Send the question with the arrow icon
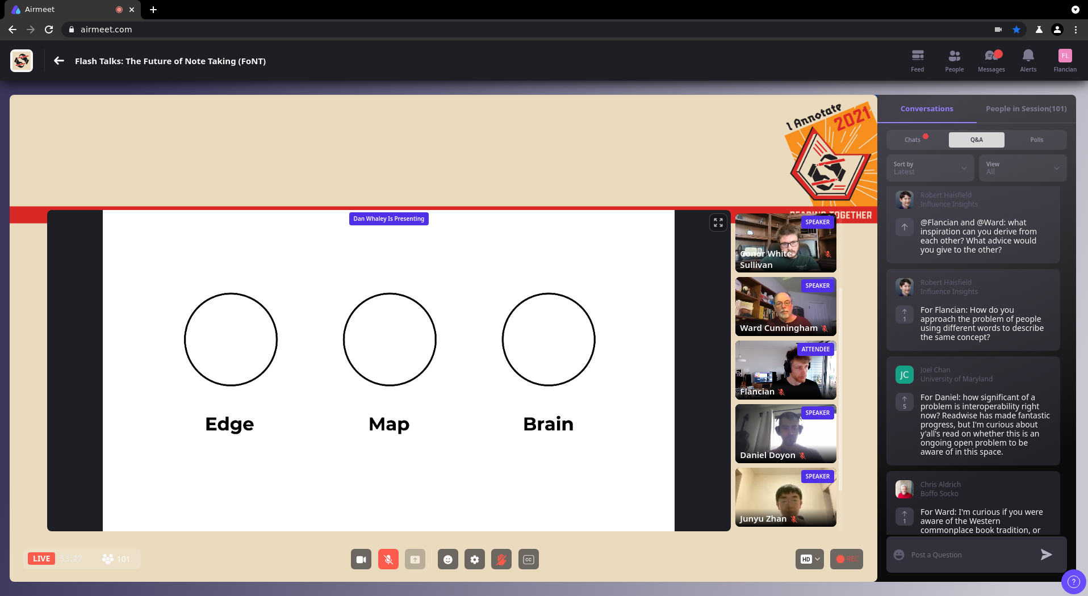 tap(1047, 555)
